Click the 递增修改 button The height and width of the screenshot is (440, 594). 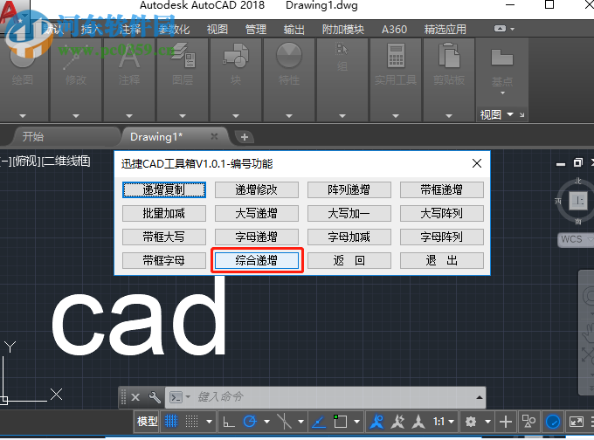257,189
